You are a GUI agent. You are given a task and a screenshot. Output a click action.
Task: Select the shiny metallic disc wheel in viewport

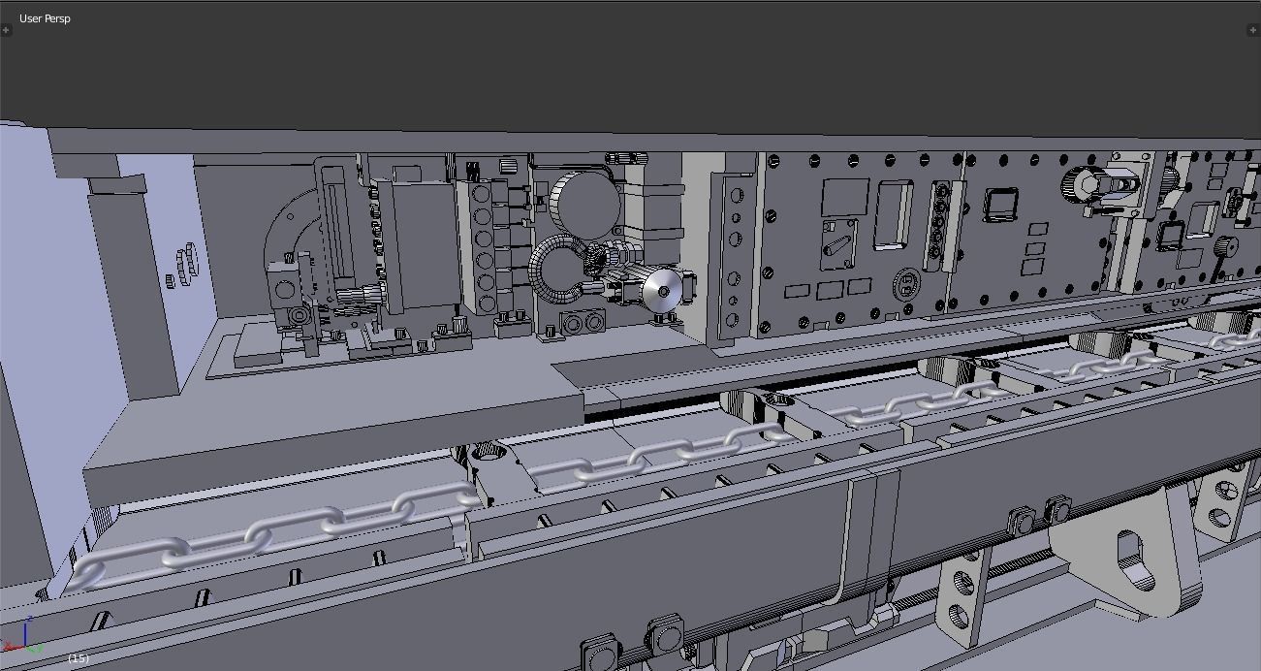662,291
